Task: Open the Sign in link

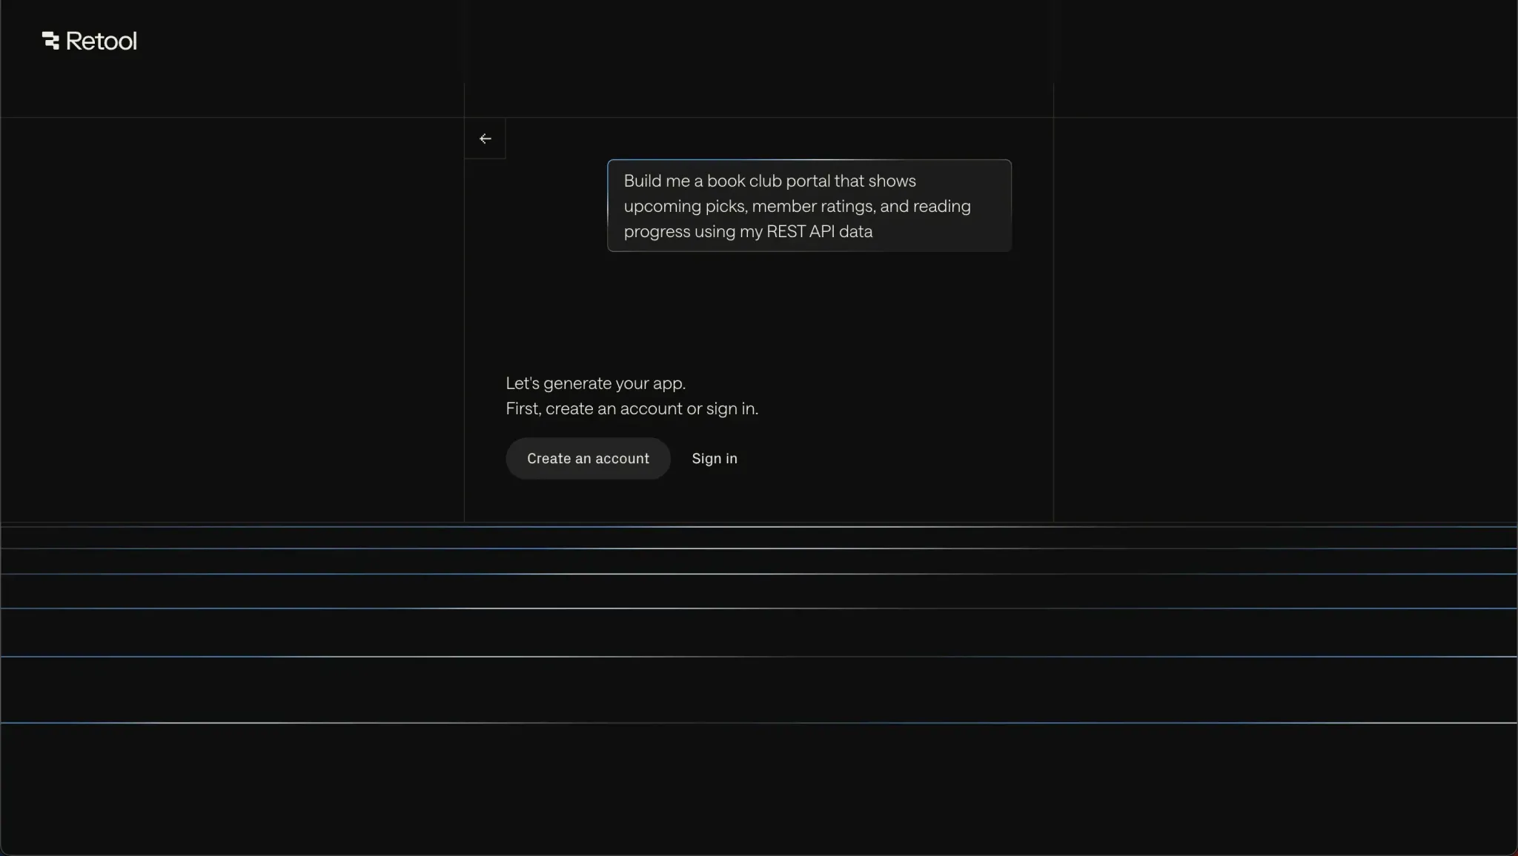Action: [x=714, y=459]
